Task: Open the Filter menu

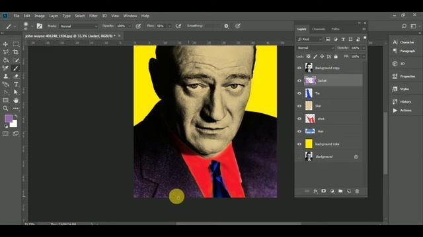Action: (93, 16)
